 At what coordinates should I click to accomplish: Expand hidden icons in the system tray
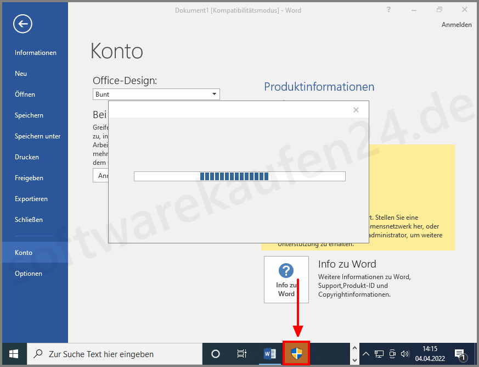(365, 353)
